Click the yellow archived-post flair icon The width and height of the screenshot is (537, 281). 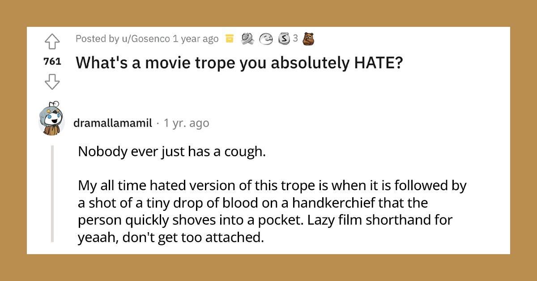(230, 38)
